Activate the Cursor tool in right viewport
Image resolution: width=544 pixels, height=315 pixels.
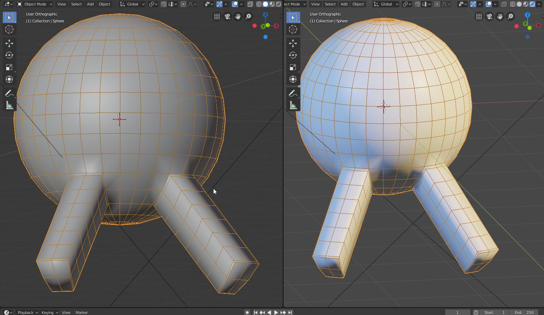[x=293, y=29]
